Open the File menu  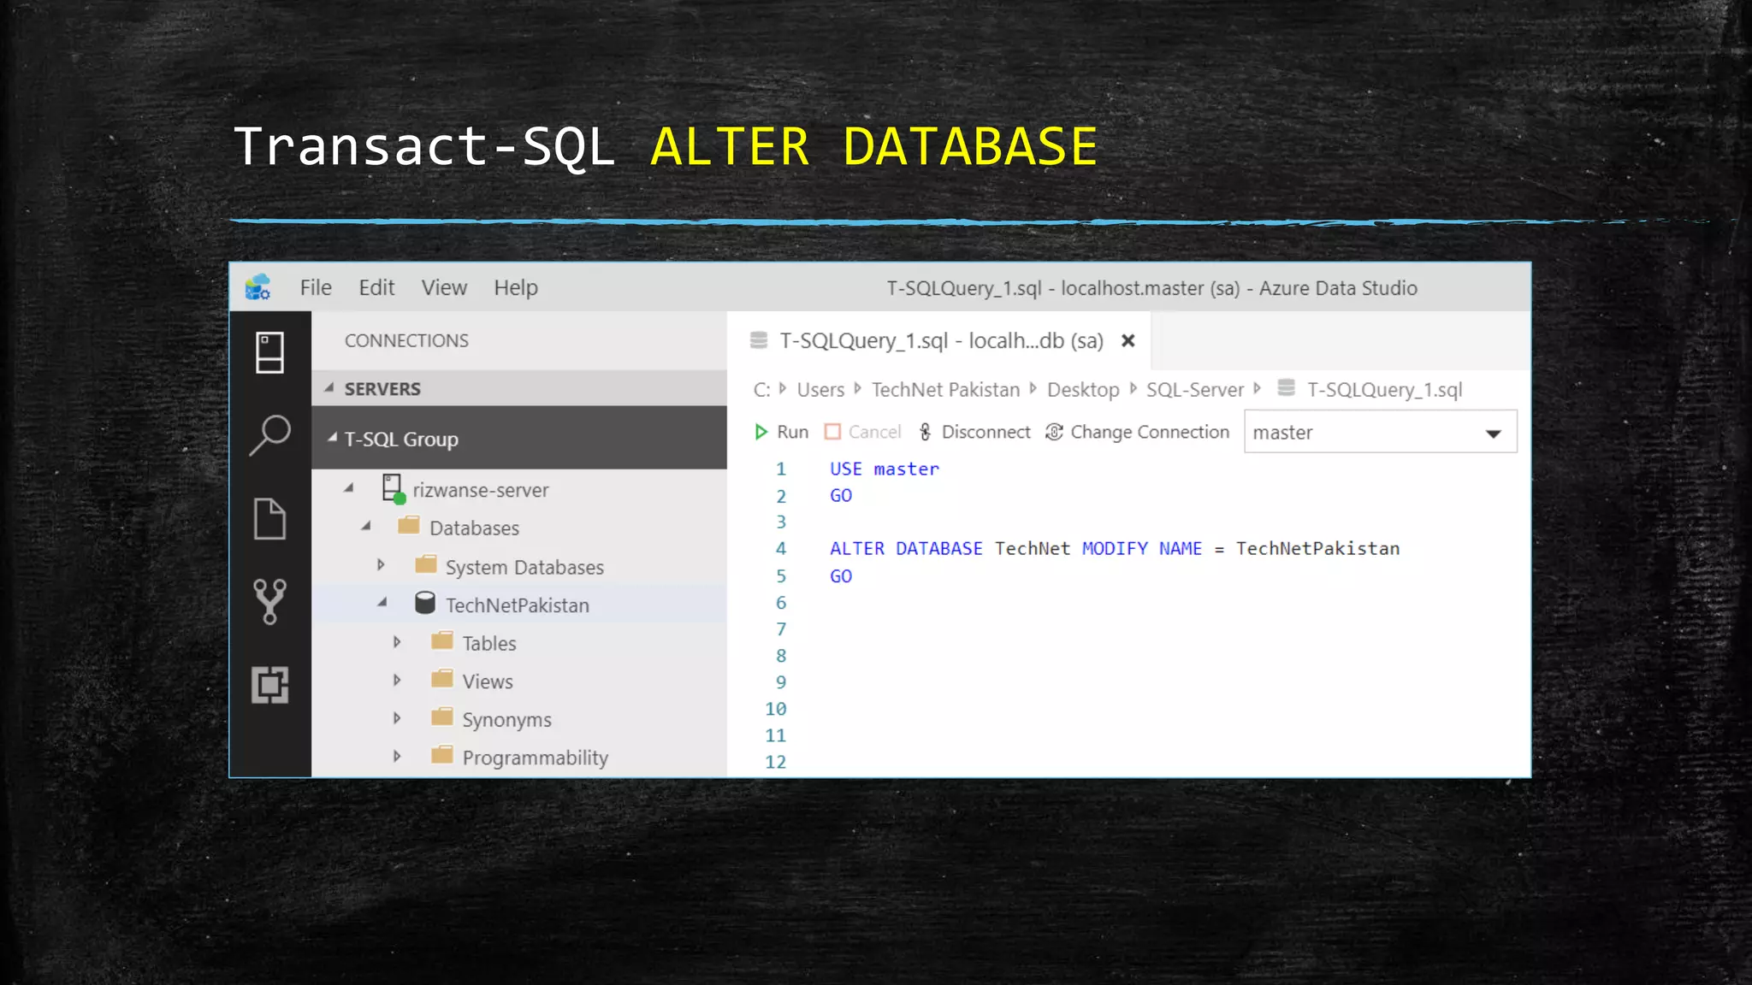(x=316, y=287)
